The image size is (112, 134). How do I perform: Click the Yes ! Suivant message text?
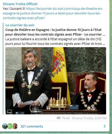(x=14, y=9)
